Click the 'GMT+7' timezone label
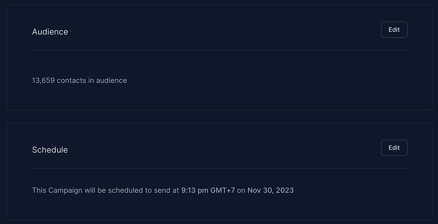 tap(223, 190)
